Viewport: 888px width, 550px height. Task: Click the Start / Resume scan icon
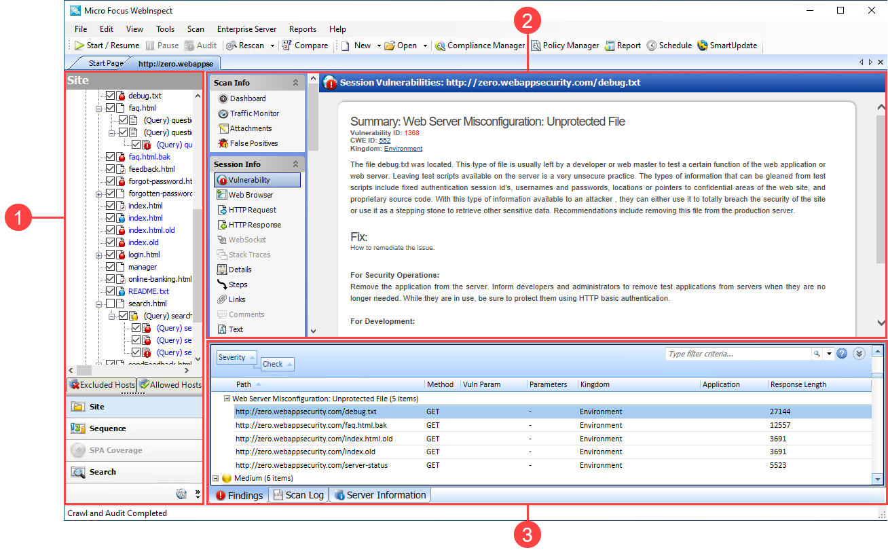pyautogui.click(x=79, y=45)
